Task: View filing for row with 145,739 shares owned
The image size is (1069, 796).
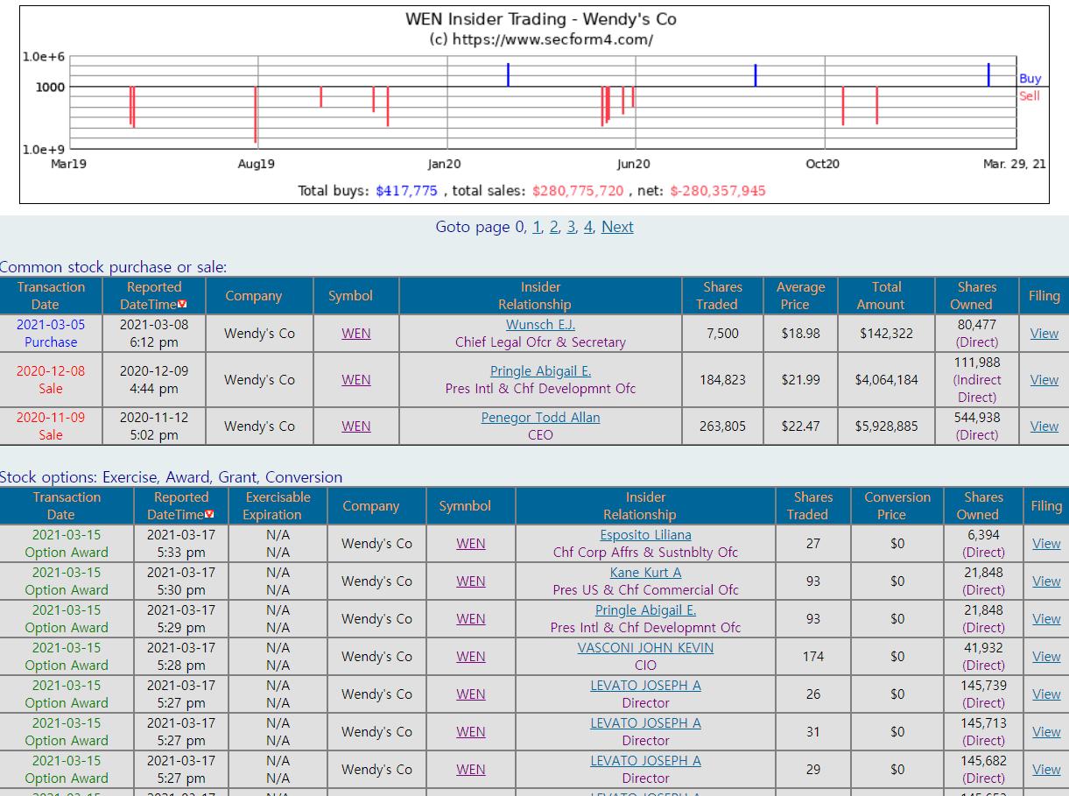Action: click(1046, 694)
